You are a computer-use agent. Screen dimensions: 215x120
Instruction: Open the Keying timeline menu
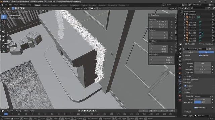[x=19, y=111]
